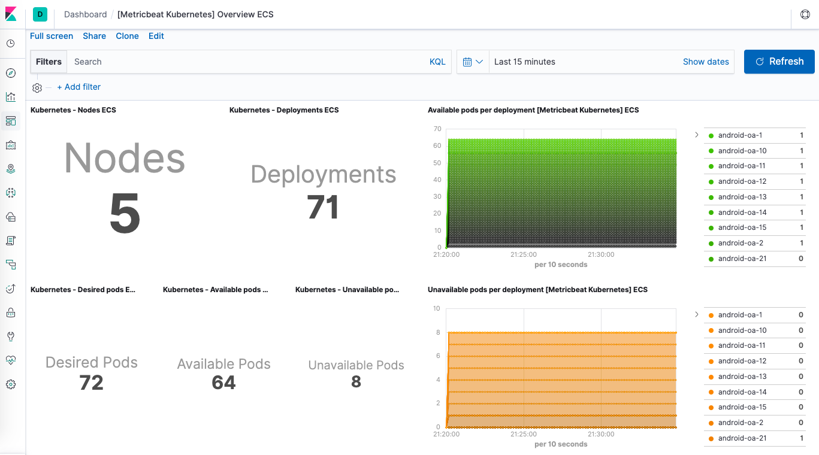Click green dot for android-oa-1 in Available legend
Viewport: 819px width, 455px height.
pyautogui.click(x=711, y=135)
